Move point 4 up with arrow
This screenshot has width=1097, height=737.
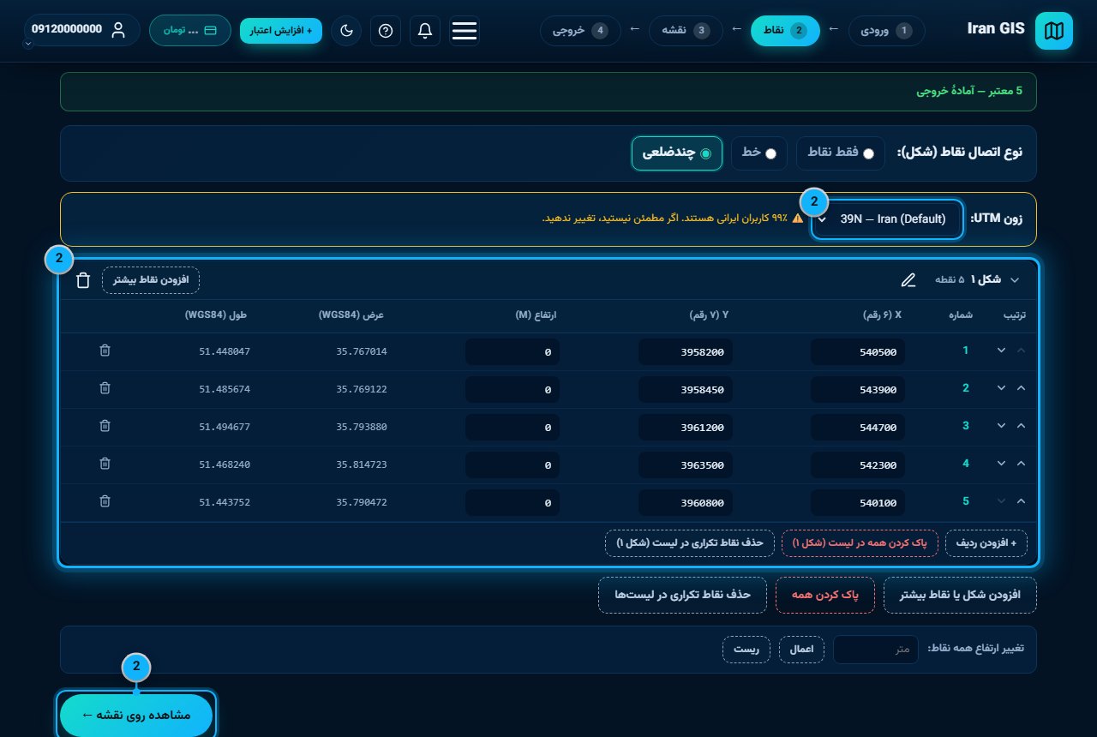point(1021,464)
